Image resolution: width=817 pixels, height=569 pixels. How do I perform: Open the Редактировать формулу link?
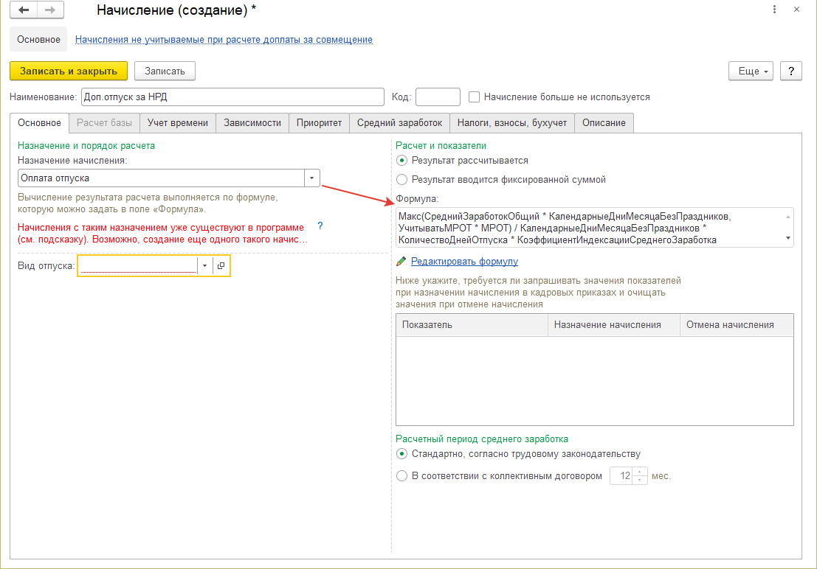point(464,261)
